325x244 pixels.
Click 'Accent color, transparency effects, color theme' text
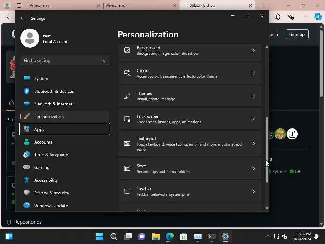[x=177, y=76]
